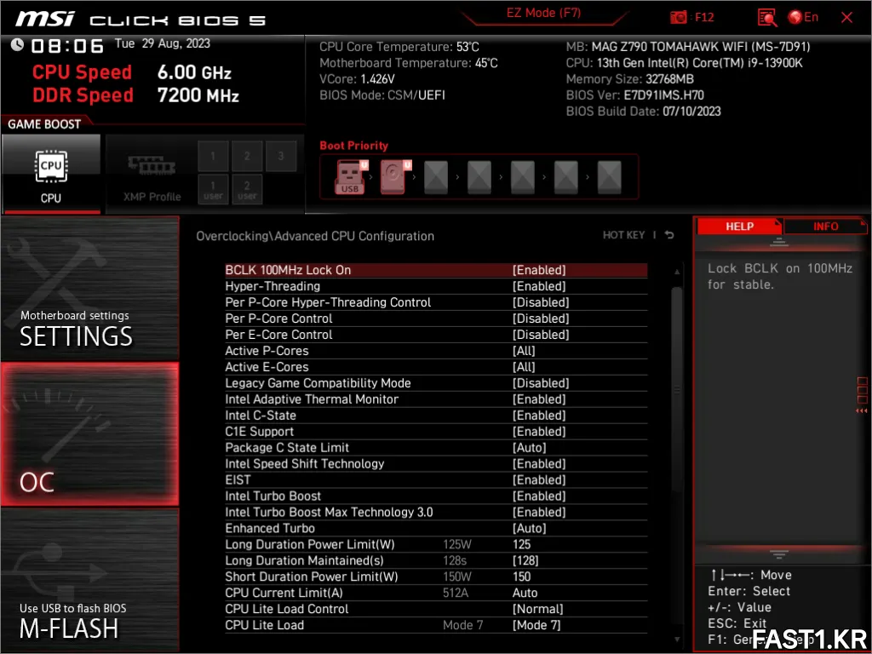The image size is (872, 654).
Task: Collapse help panel using top grip handle
Action: [x=778, y=242]
